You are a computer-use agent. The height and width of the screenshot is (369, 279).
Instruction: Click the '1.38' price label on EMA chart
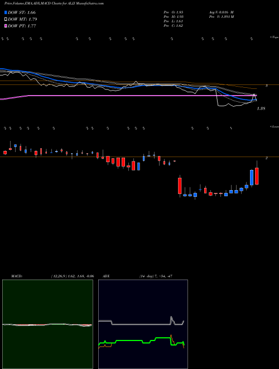[261, 108]
